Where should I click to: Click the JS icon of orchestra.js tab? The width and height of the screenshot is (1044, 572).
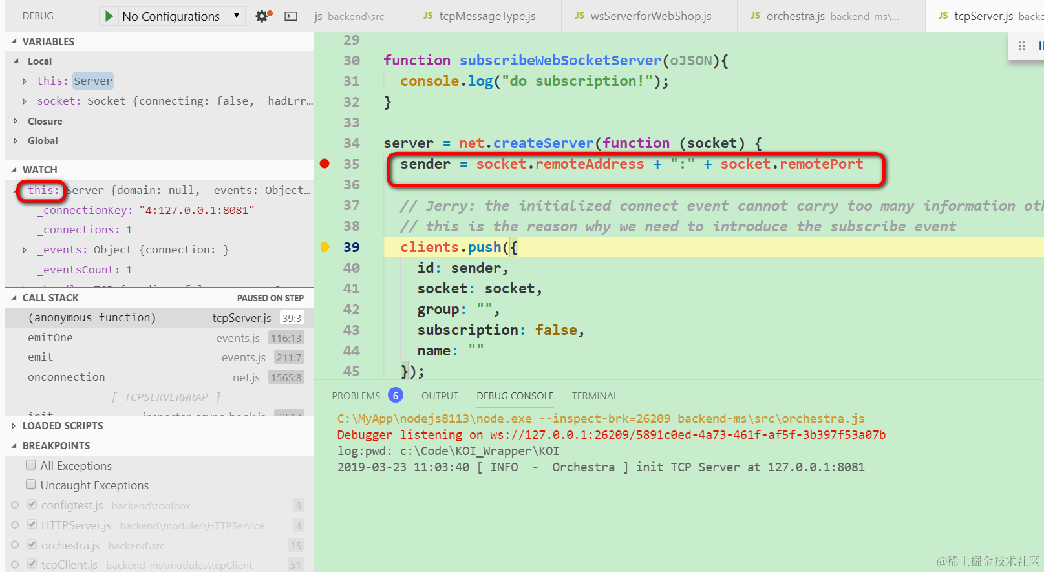click(755, 16)
